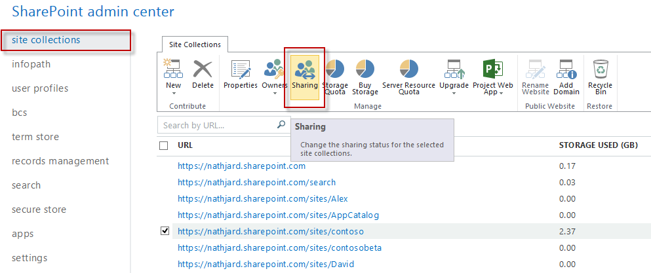Click the Search by URL field
Image resolution: width=651 pixels, height=273 pixels.
tap(224, 125)
